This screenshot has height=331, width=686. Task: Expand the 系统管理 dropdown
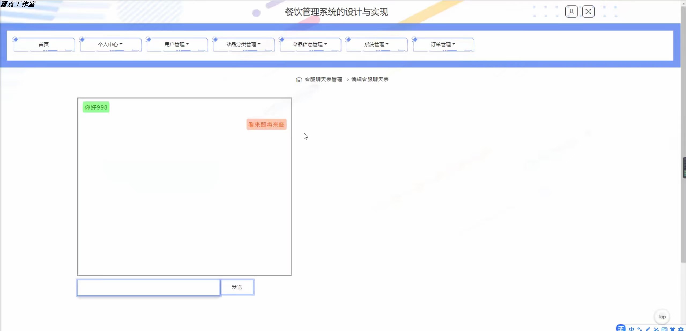tap(376, 44)
